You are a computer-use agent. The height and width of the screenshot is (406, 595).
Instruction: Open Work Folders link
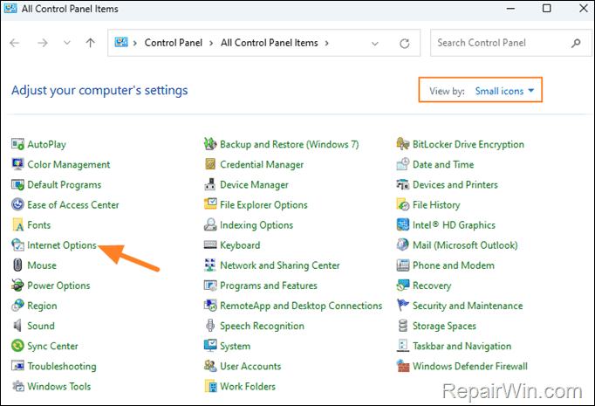[x=248, y=386]
